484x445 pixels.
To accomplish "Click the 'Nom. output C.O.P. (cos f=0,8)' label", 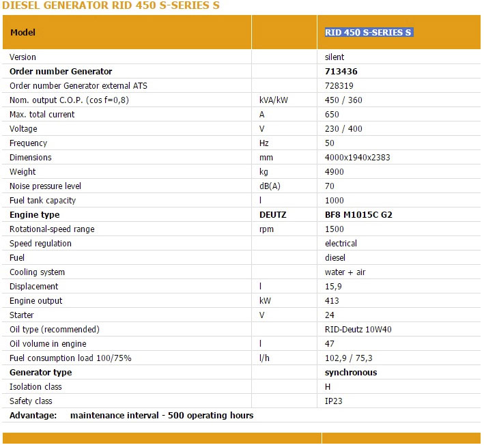I will point(69,100).
